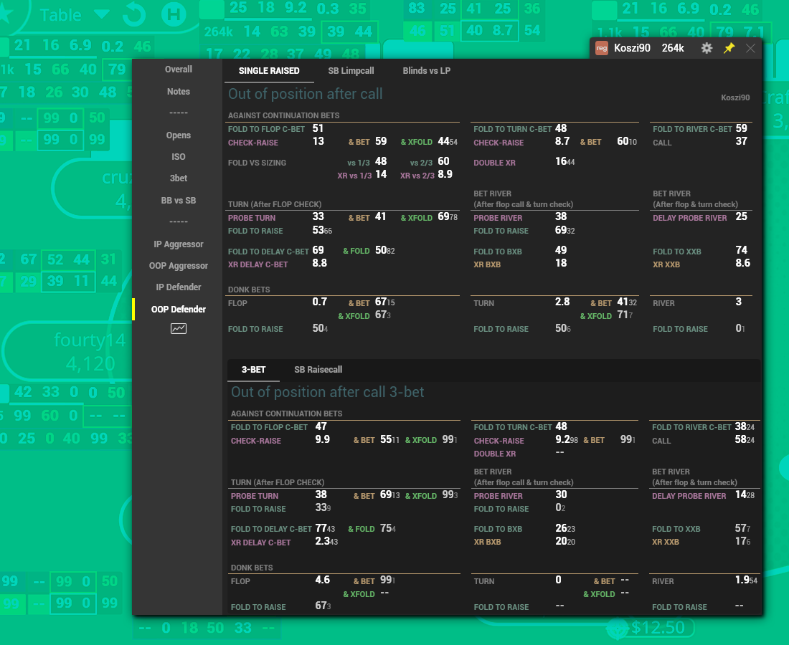Click the 'reg' player tag badge

[602, 48]
